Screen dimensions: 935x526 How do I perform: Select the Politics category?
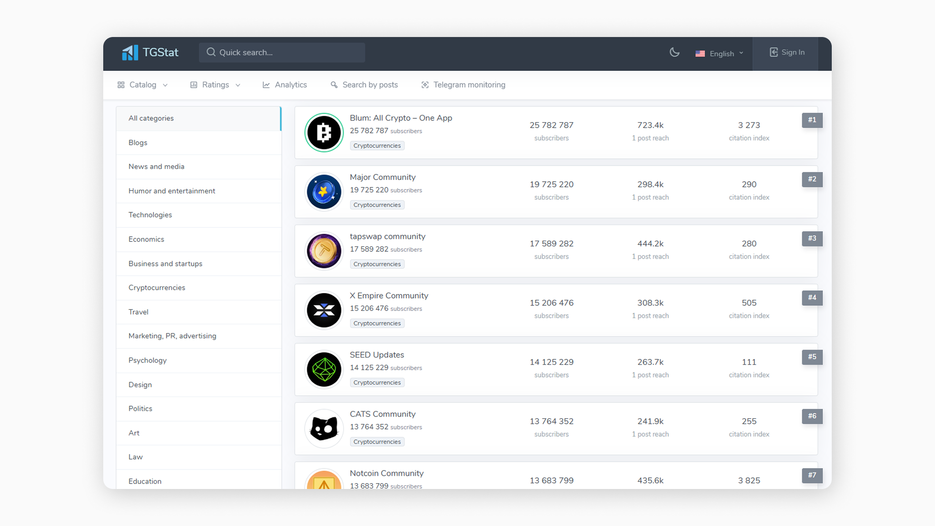199,409
